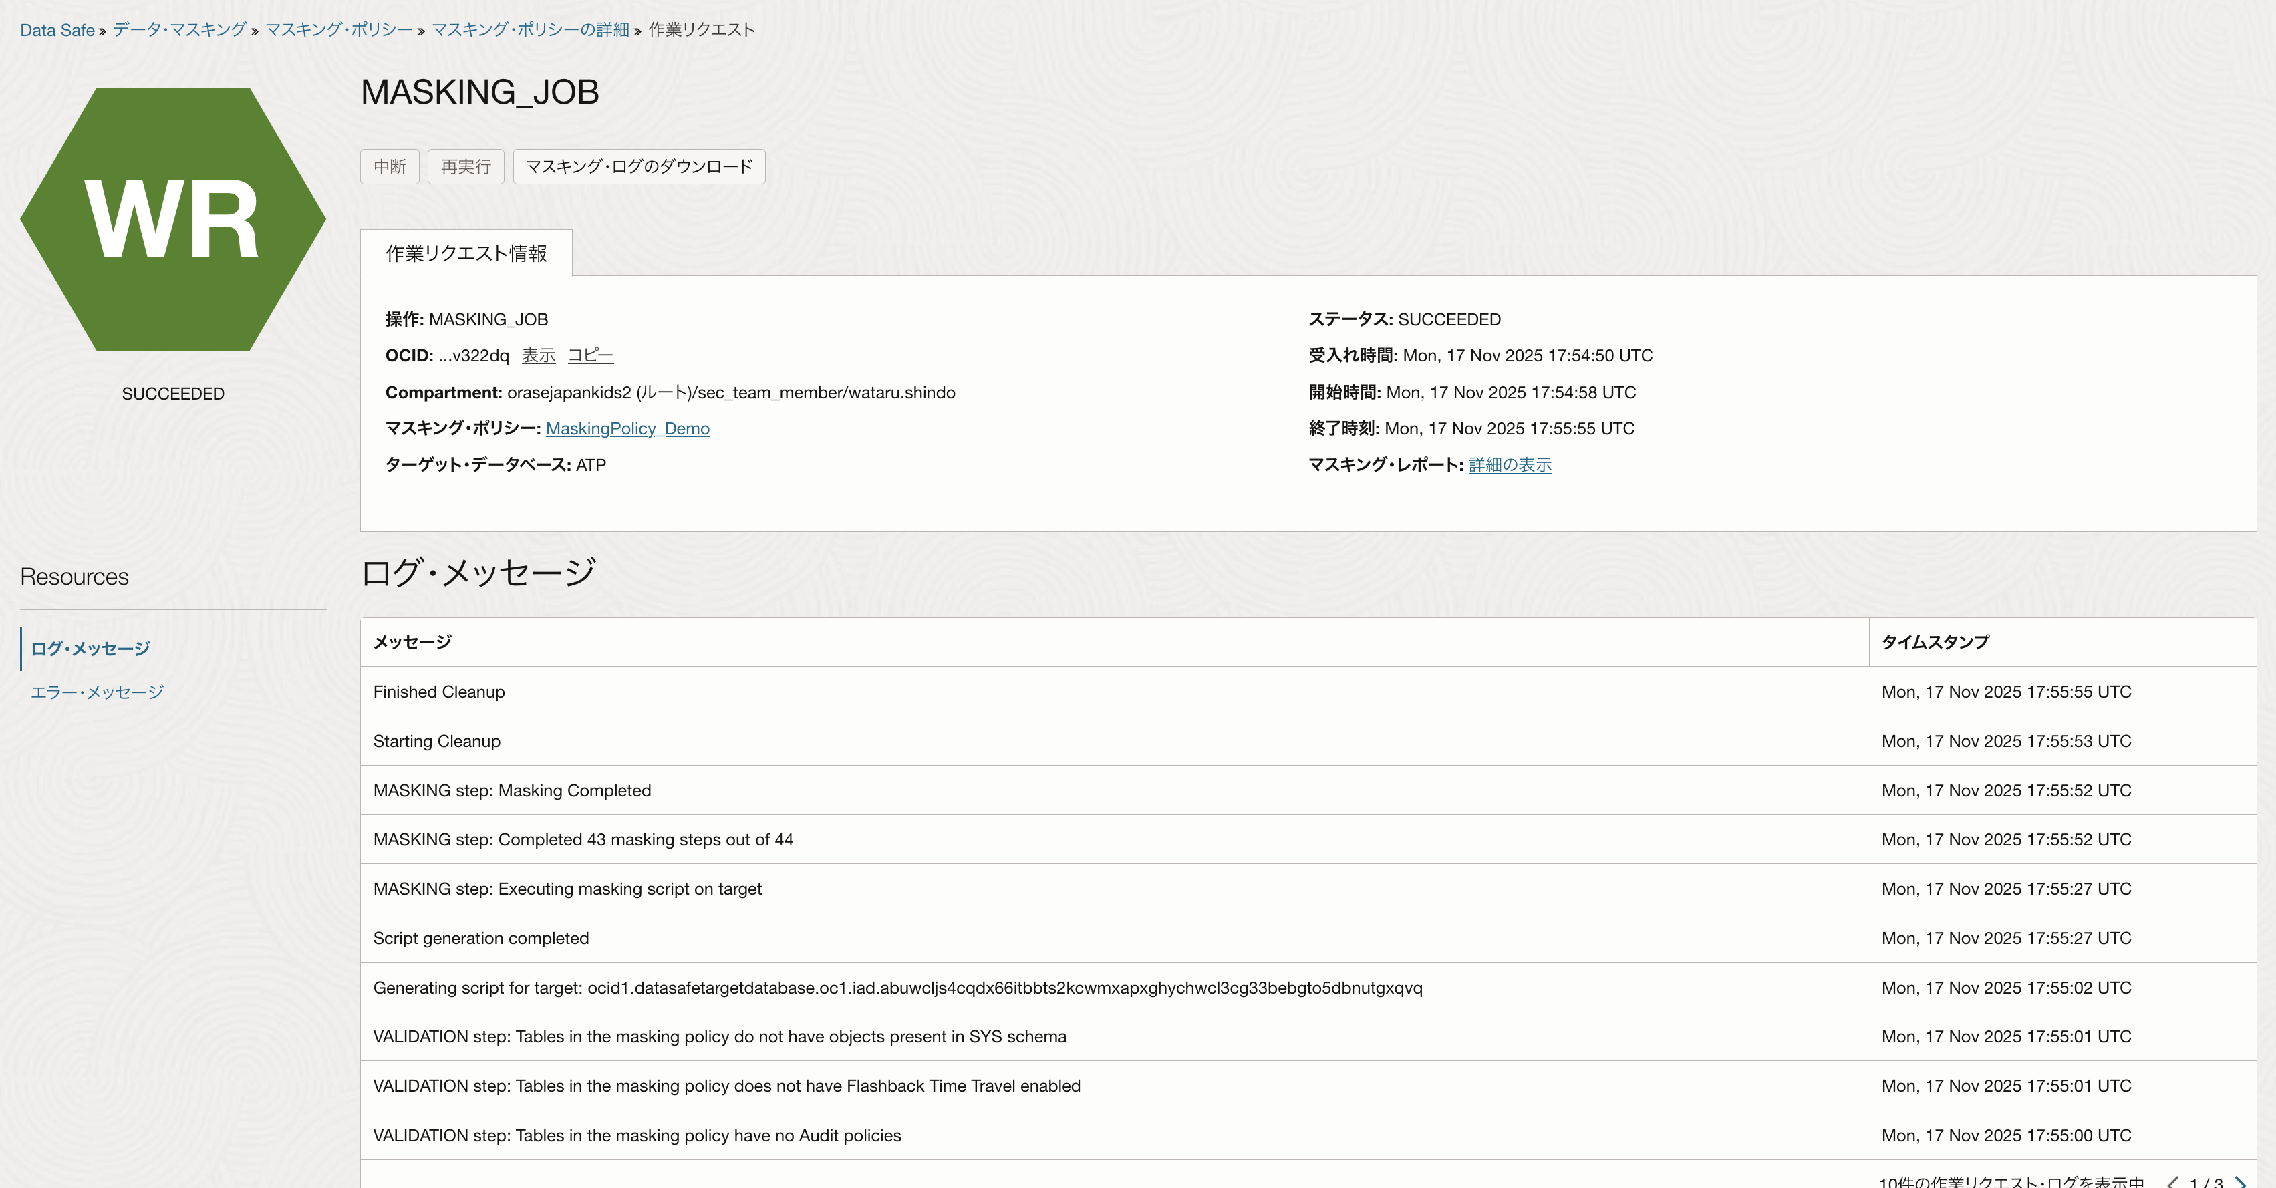Image resolution: width=2276 pixels, height=1188 pixels.
Task: Select the Finished Cleanup log row
Action: point(439,692)
